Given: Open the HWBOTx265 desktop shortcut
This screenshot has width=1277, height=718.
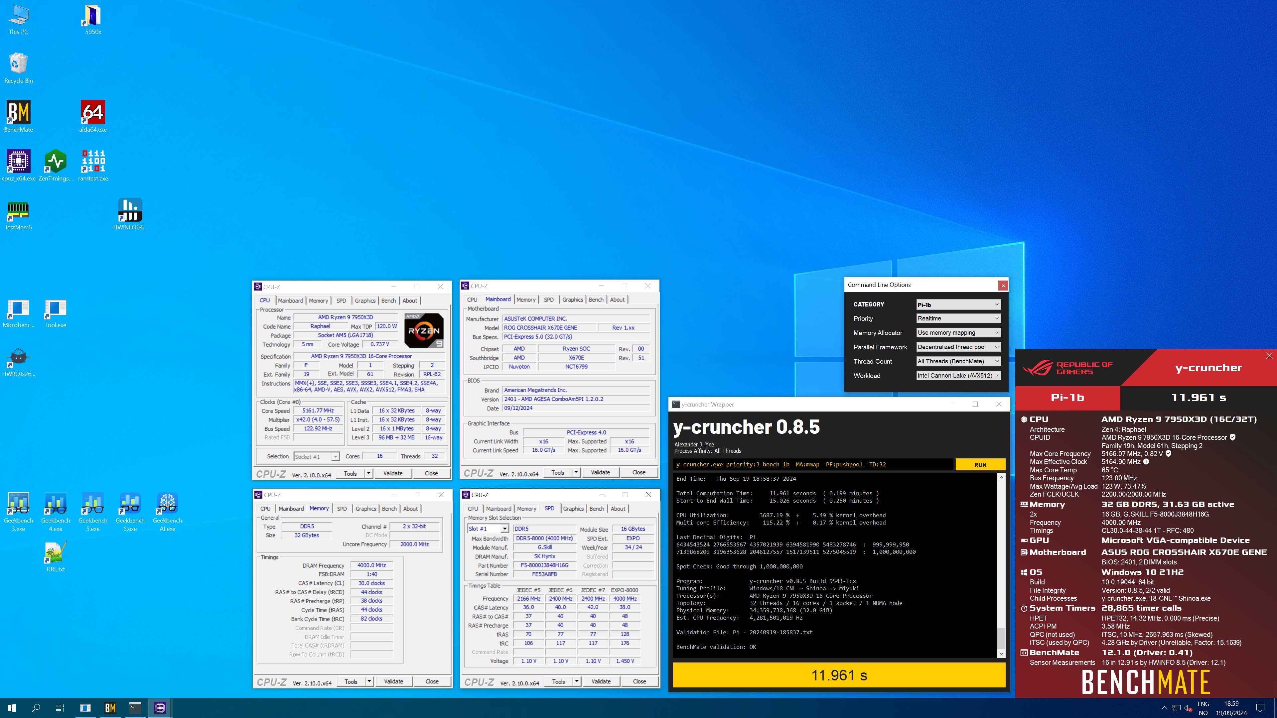Looking at the screenshot, I should (18, 362).
